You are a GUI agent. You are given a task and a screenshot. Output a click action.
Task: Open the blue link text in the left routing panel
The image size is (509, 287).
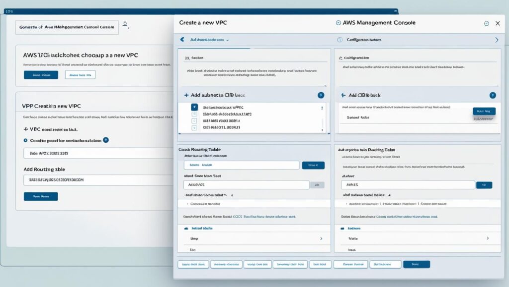click(264, 217)
